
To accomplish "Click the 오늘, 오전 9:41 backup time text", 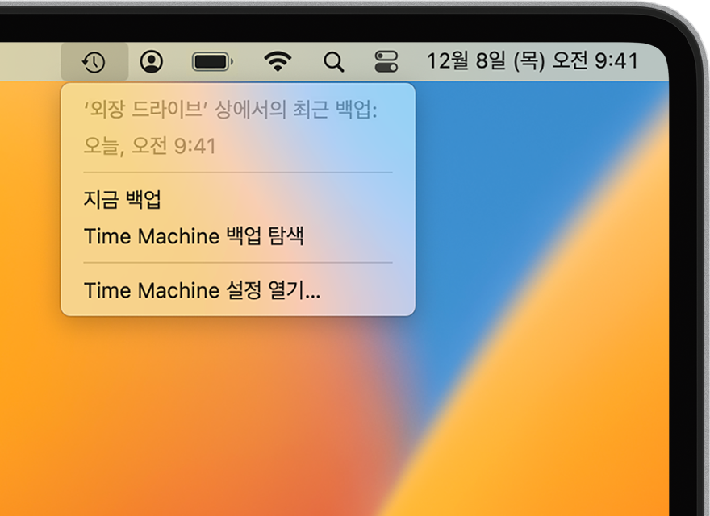I will [x=150, y=146].
